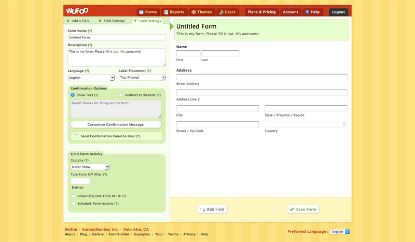415x242 pixels.
Task: Click Customize Confirmation Message button
Action: (x=116, y=124)
